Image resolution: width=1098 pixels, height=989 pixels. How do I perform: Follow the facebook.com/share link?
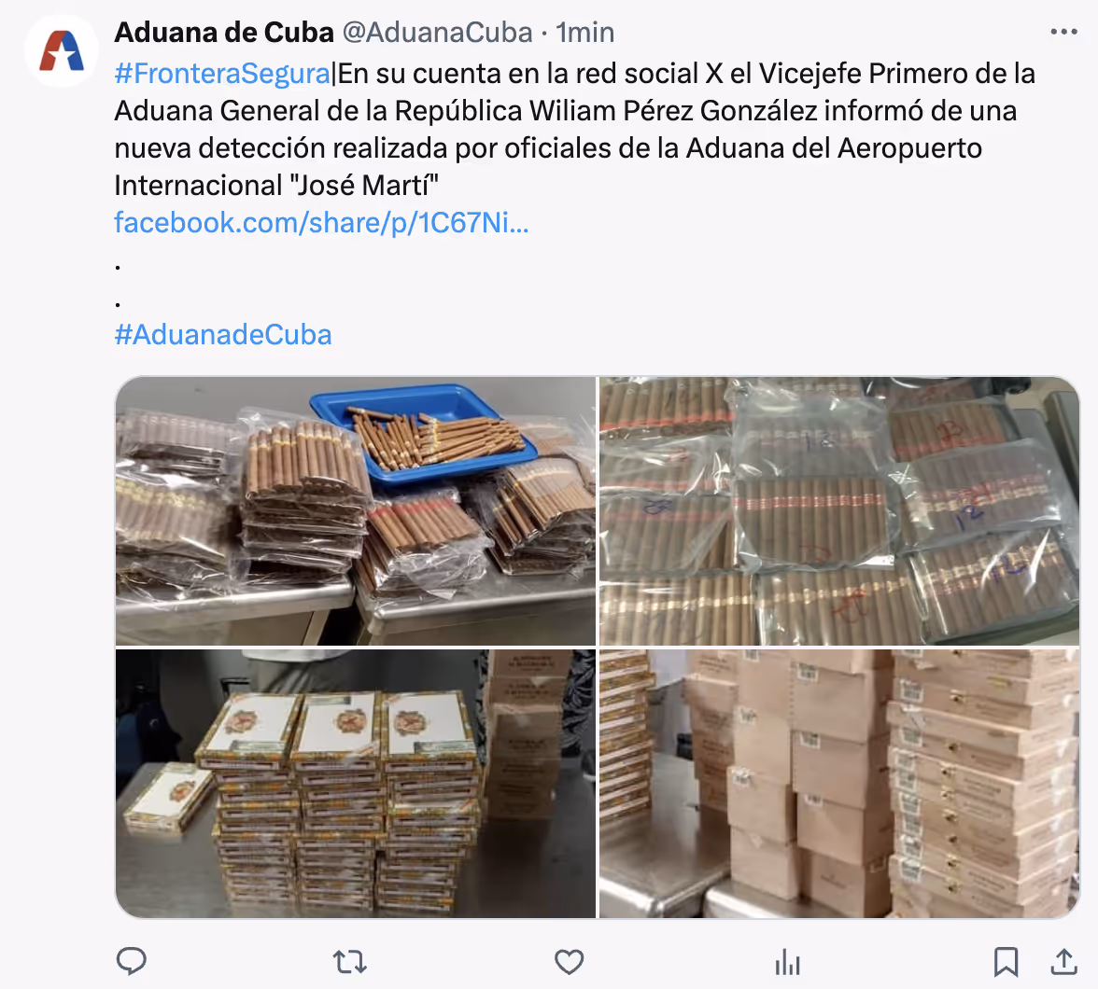(x=321, y=223)
